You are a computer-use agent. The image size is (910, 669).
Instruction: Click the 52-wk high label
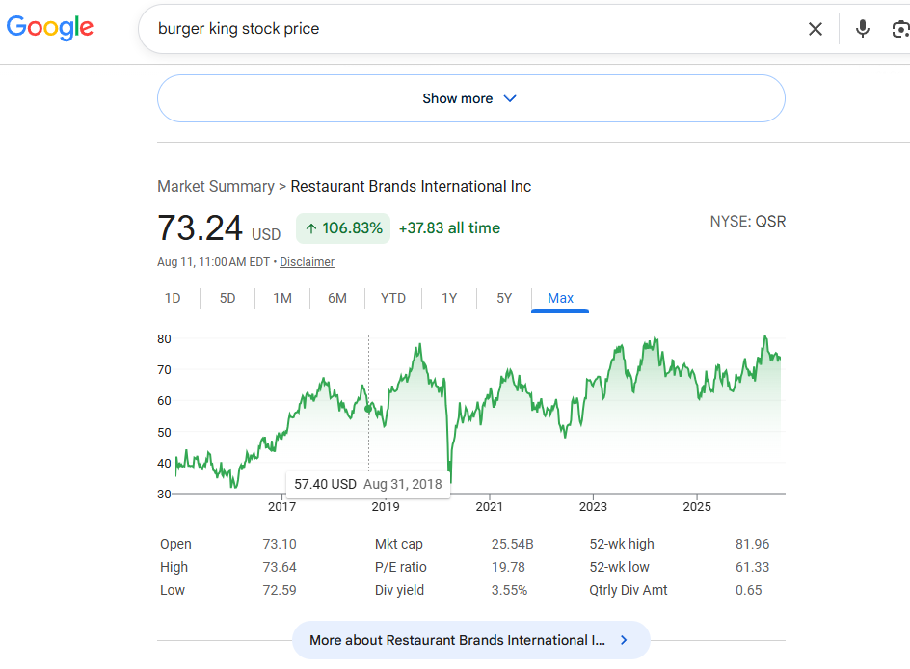(x=622, y=544)
